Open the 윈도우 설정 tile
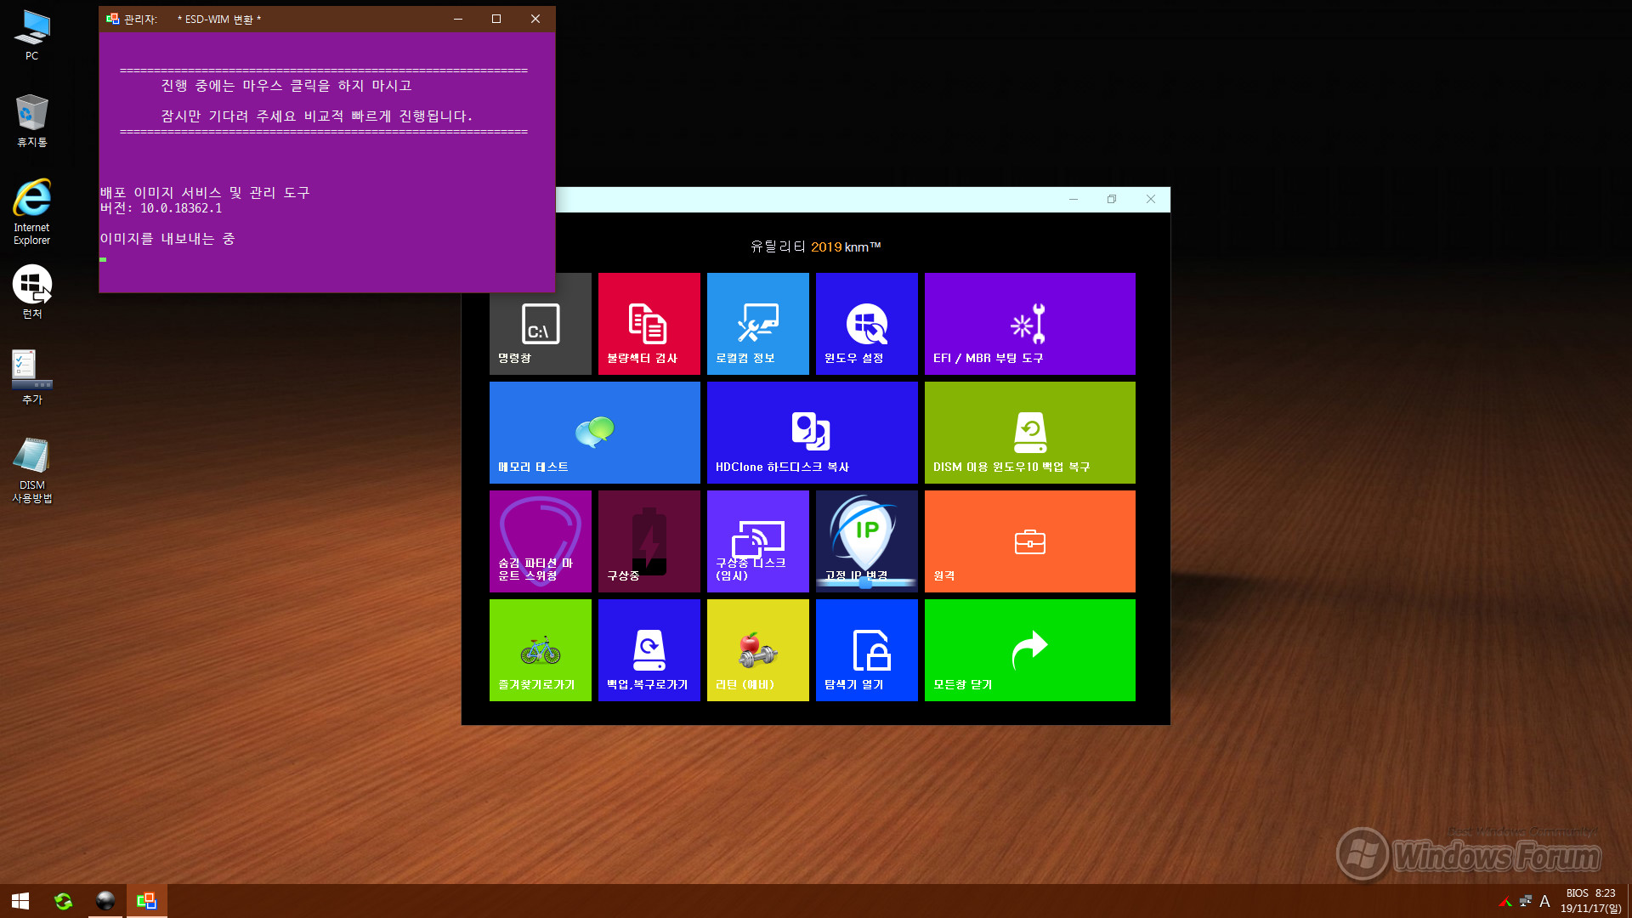1632x918 pixels. (866, 324)
